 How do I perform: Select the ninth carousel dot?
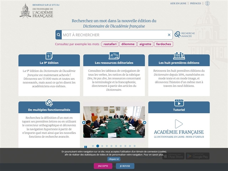(130, 146)
